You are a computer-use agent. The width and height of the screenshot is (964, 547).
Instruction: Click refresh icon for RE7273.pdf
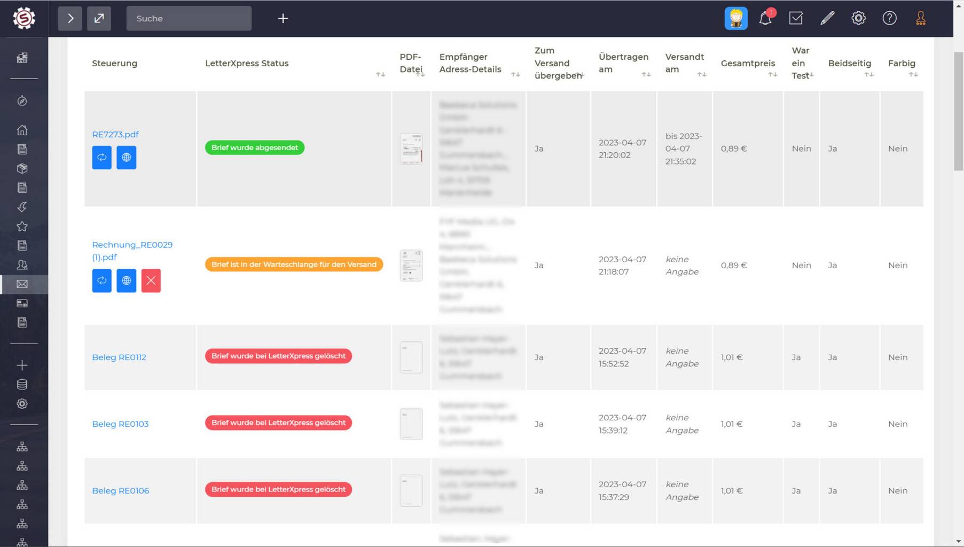pos(101,158)
